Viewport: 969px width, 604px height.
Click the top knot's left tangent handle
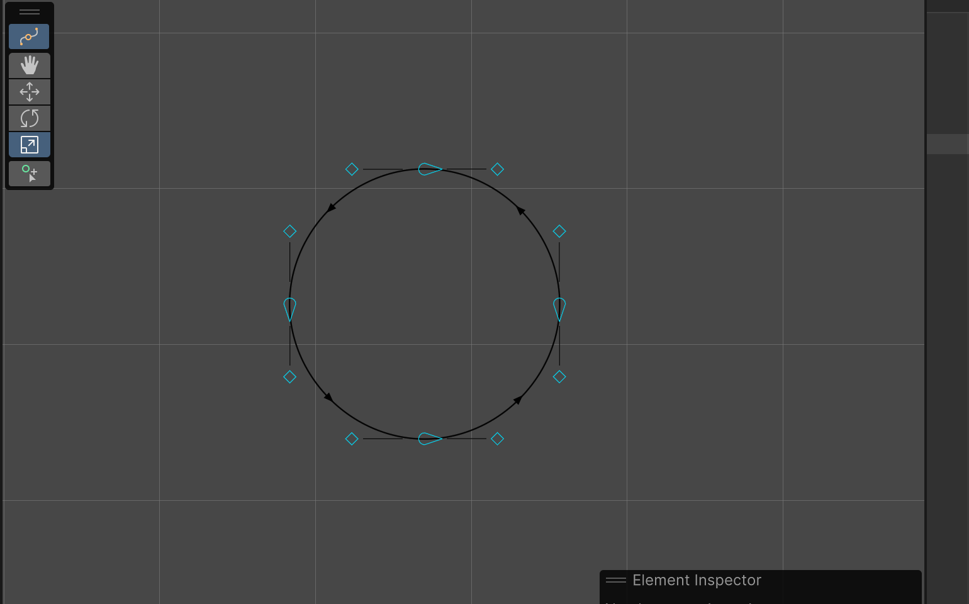pyautogui.click(x=352, y=169)
